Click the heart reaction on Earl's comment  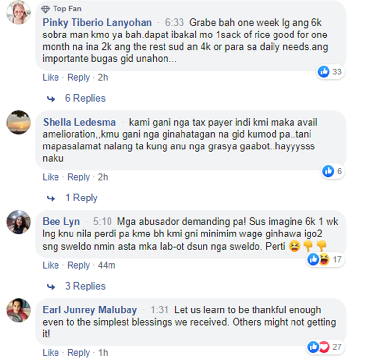[x=324, y=347]
